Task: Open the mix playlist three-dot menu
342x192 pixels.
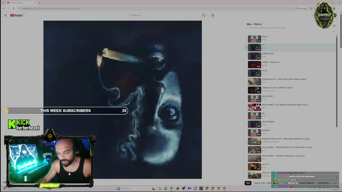Action: (x=334, y=32)
